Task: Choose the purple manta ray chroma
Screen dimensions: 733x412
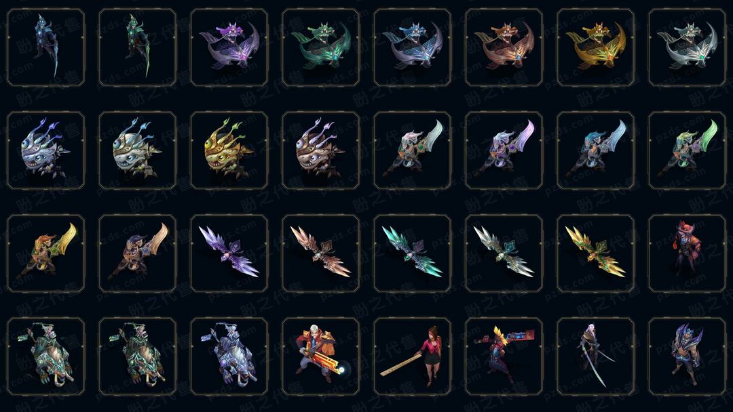Action: (x=229, y=47)
